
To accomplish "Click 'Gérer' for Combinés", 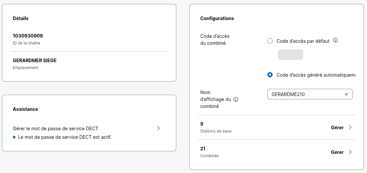I will click(x=337, y=152).
